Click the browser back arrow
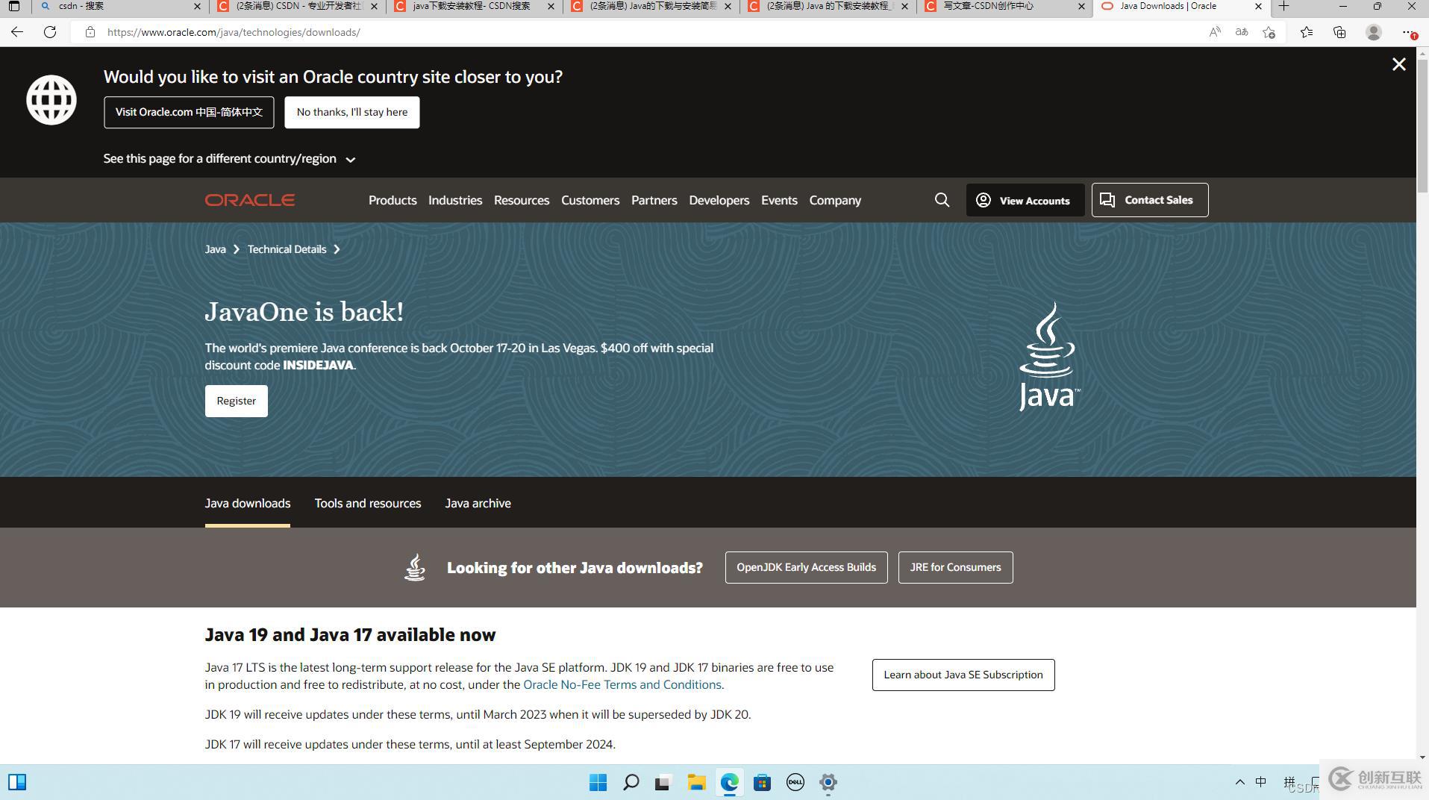Image resolution: width=1429 pixels, height=800 pixels. click(x=16, y=32)
